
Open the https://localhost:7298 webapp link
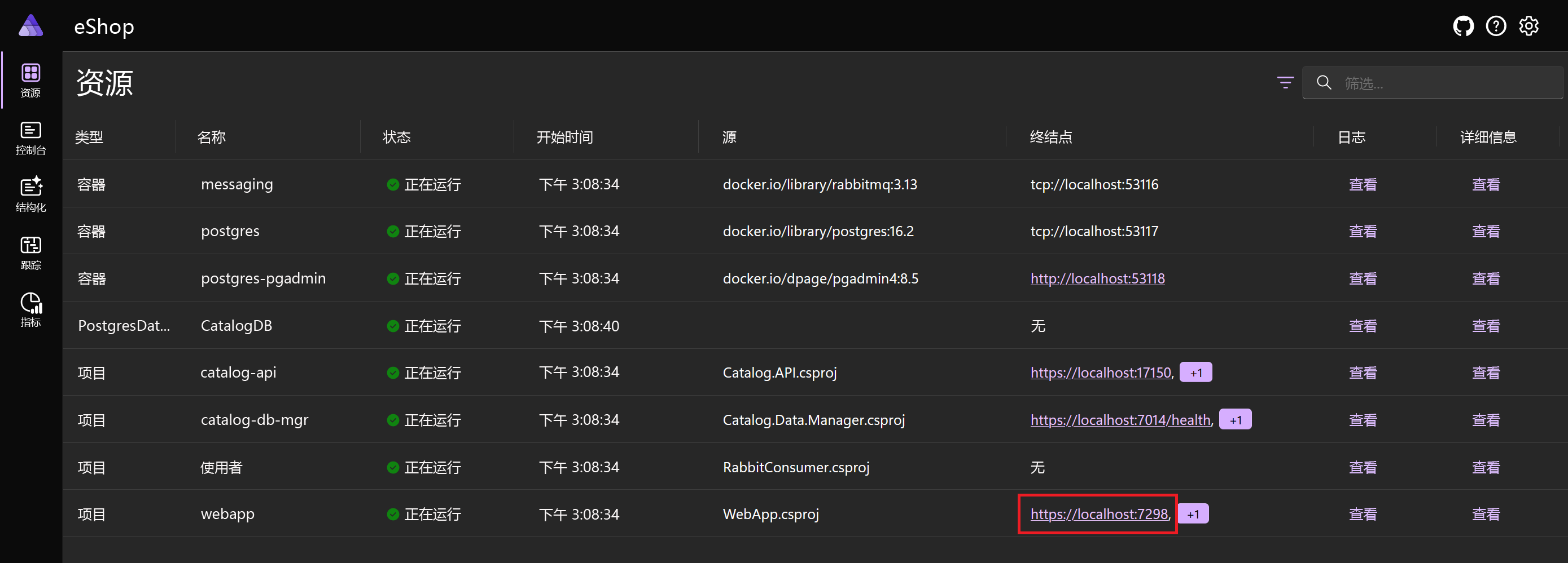(1100, 515)
